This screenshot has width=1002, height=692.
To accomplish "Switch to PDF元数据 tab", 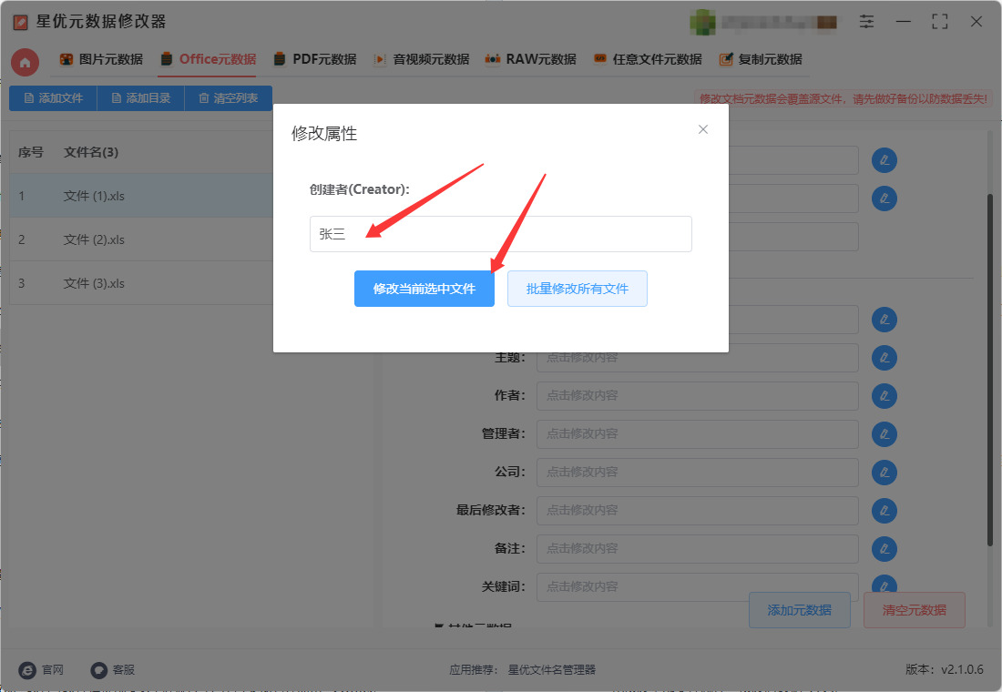I will point(315,59).
